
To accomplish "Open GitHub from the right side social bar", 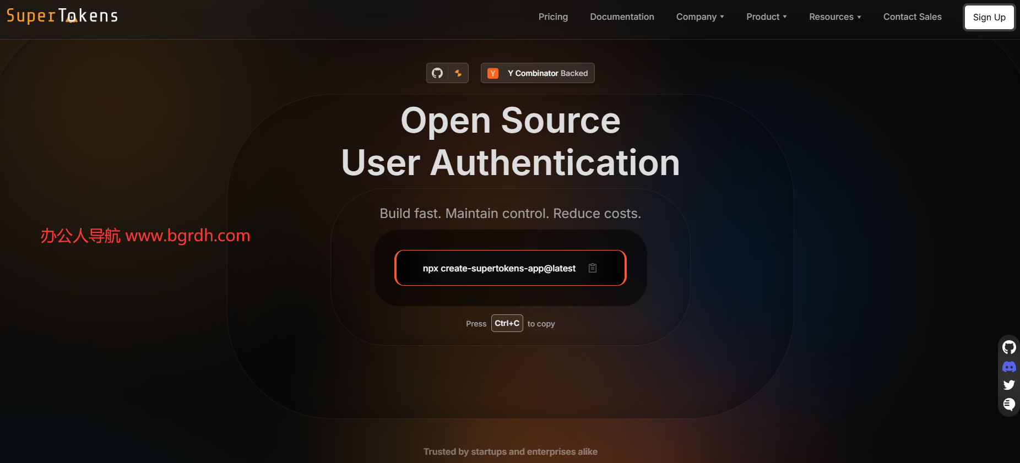I will tap(1009, 347).
